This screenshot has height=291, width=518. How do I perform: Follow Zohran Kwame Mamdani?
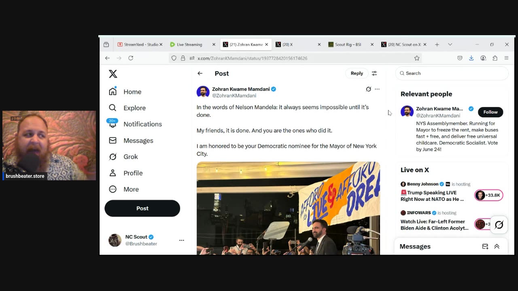(x=490, y=112)
